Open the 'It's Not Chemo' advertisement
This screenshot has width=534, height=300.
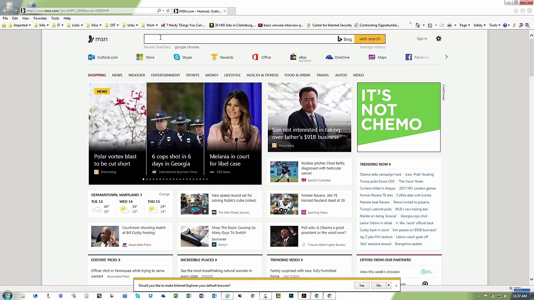click(x=398, y=117)
